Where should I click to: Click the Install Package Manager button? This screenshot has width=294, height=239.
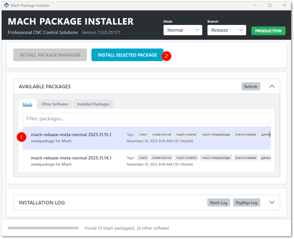(x=50, y=55)
